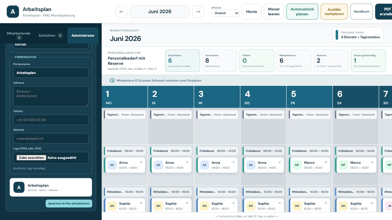This screenshot has height=220, width=392.
Task: Remove Sophie from Tuesday's Mitteldienst
Action: pos(187,203)
